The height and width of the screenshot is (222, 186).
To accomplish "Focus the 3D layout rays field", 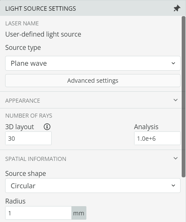I will click(x=28, y=138).
